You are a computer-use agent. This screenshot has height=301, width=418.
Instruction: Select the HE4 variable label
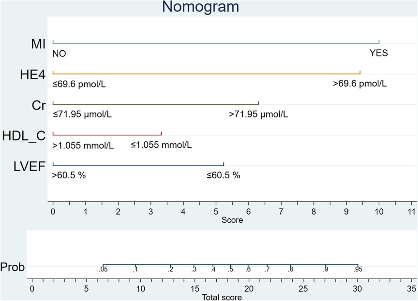pyautogui.click(x=33, y=75)
